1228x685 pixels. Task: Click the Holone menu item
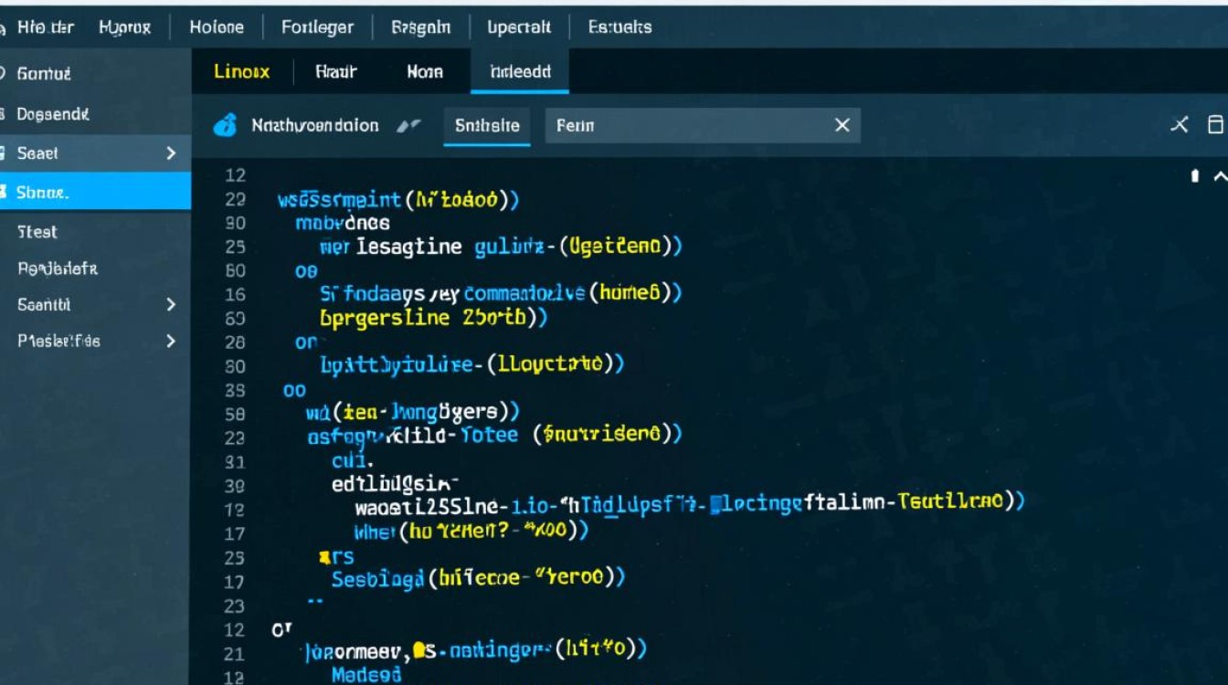coord(217,27)
